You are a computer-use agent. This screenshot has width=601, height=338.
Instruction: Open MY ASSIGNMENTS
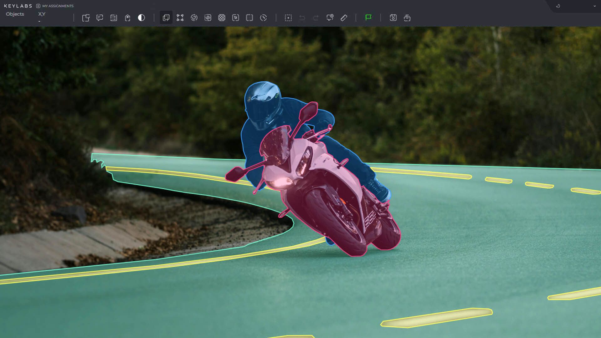pos(58,6)
